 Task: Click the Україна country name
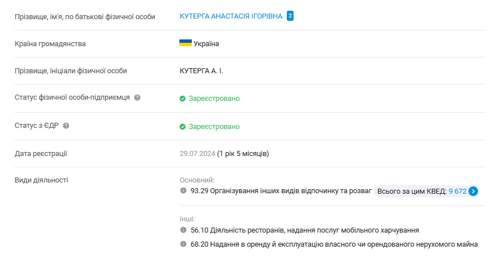point(206,44)
